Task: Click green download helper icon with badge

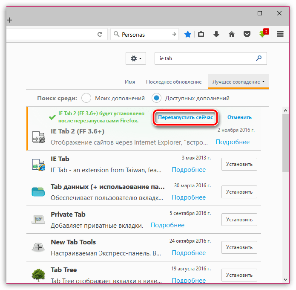Action: [x=264, y=33]
